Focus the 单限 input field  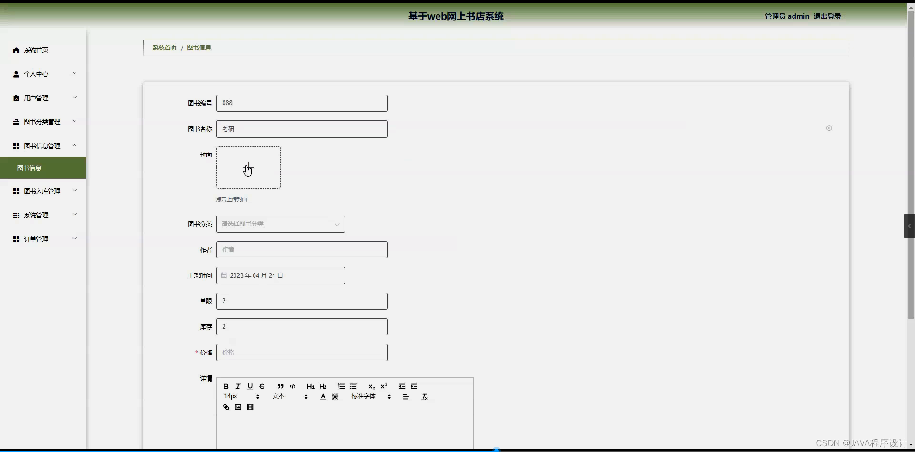click(302, 301)
